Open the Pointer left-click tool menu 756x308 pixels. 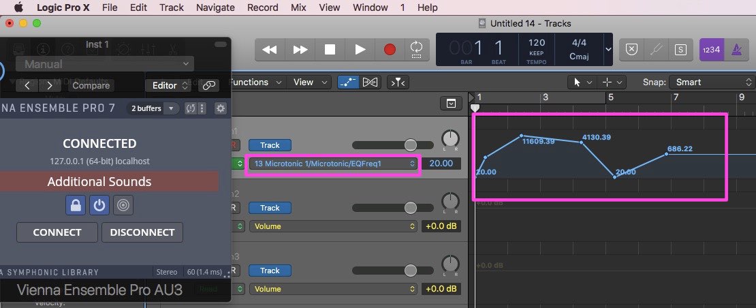click(582, 82)
